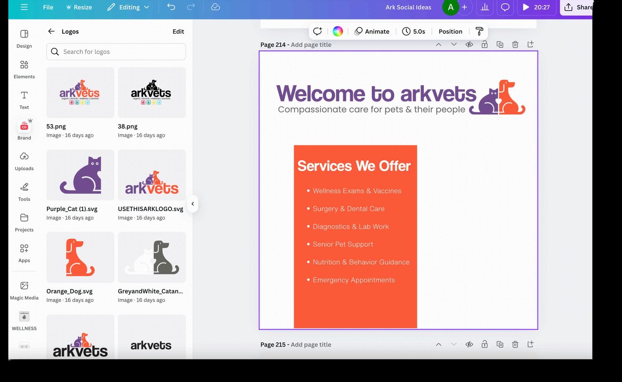622x382 pixels.
Task: Click the Ark Social Ideas title
Action: pyautogui.click(x=408, y=7)
